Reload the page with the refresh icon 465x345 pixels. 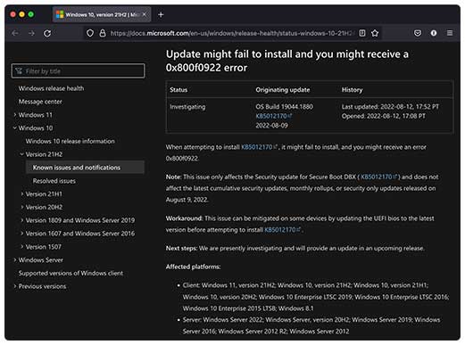click(47, 33)
